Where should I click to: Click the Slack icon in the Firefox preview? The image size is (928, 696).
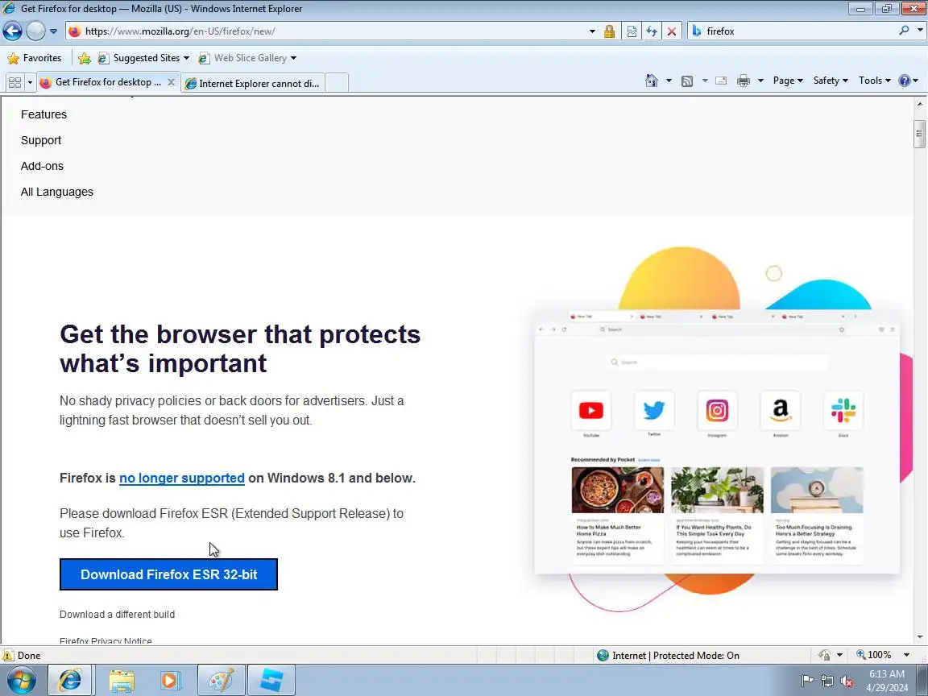(843, 410)
